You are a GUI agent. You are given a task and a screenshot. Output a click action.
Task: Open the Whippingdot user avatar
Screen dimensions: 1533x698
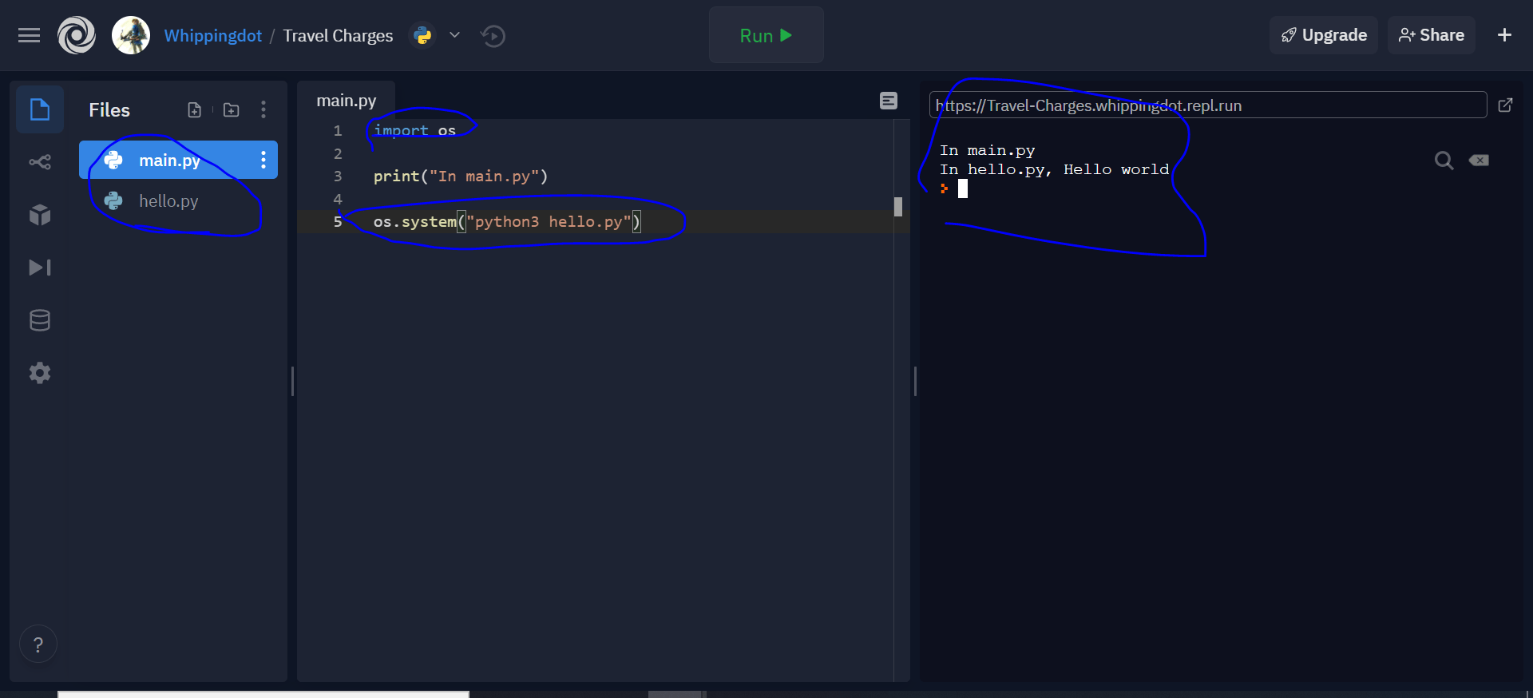[x=131, y=35]
